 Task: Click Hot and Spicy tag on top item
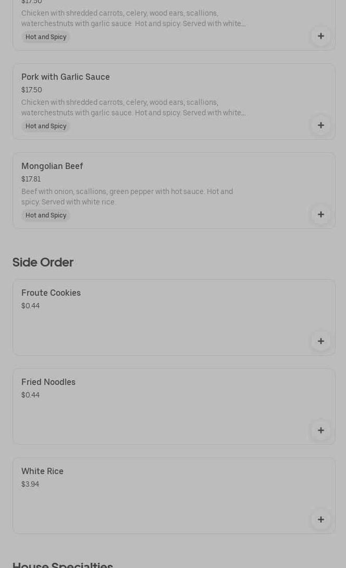[46, 37]
